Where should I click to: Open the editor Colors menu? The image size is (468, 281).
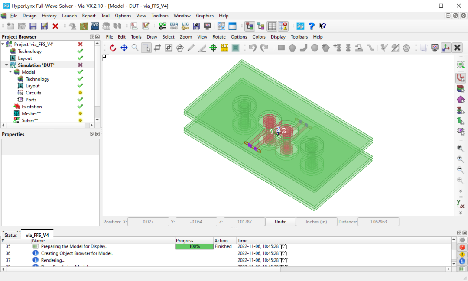tap(259, 37)
